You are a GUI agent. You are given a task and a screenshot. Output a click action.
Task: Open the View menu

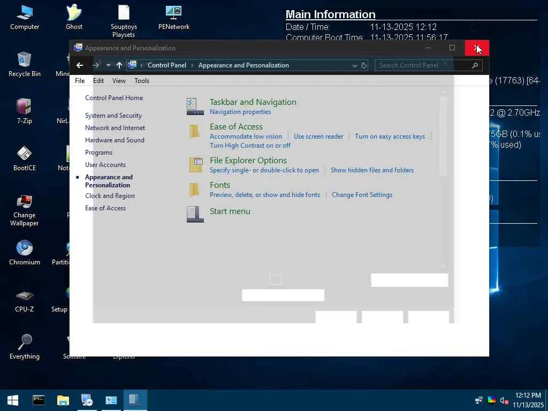[119, 81]
